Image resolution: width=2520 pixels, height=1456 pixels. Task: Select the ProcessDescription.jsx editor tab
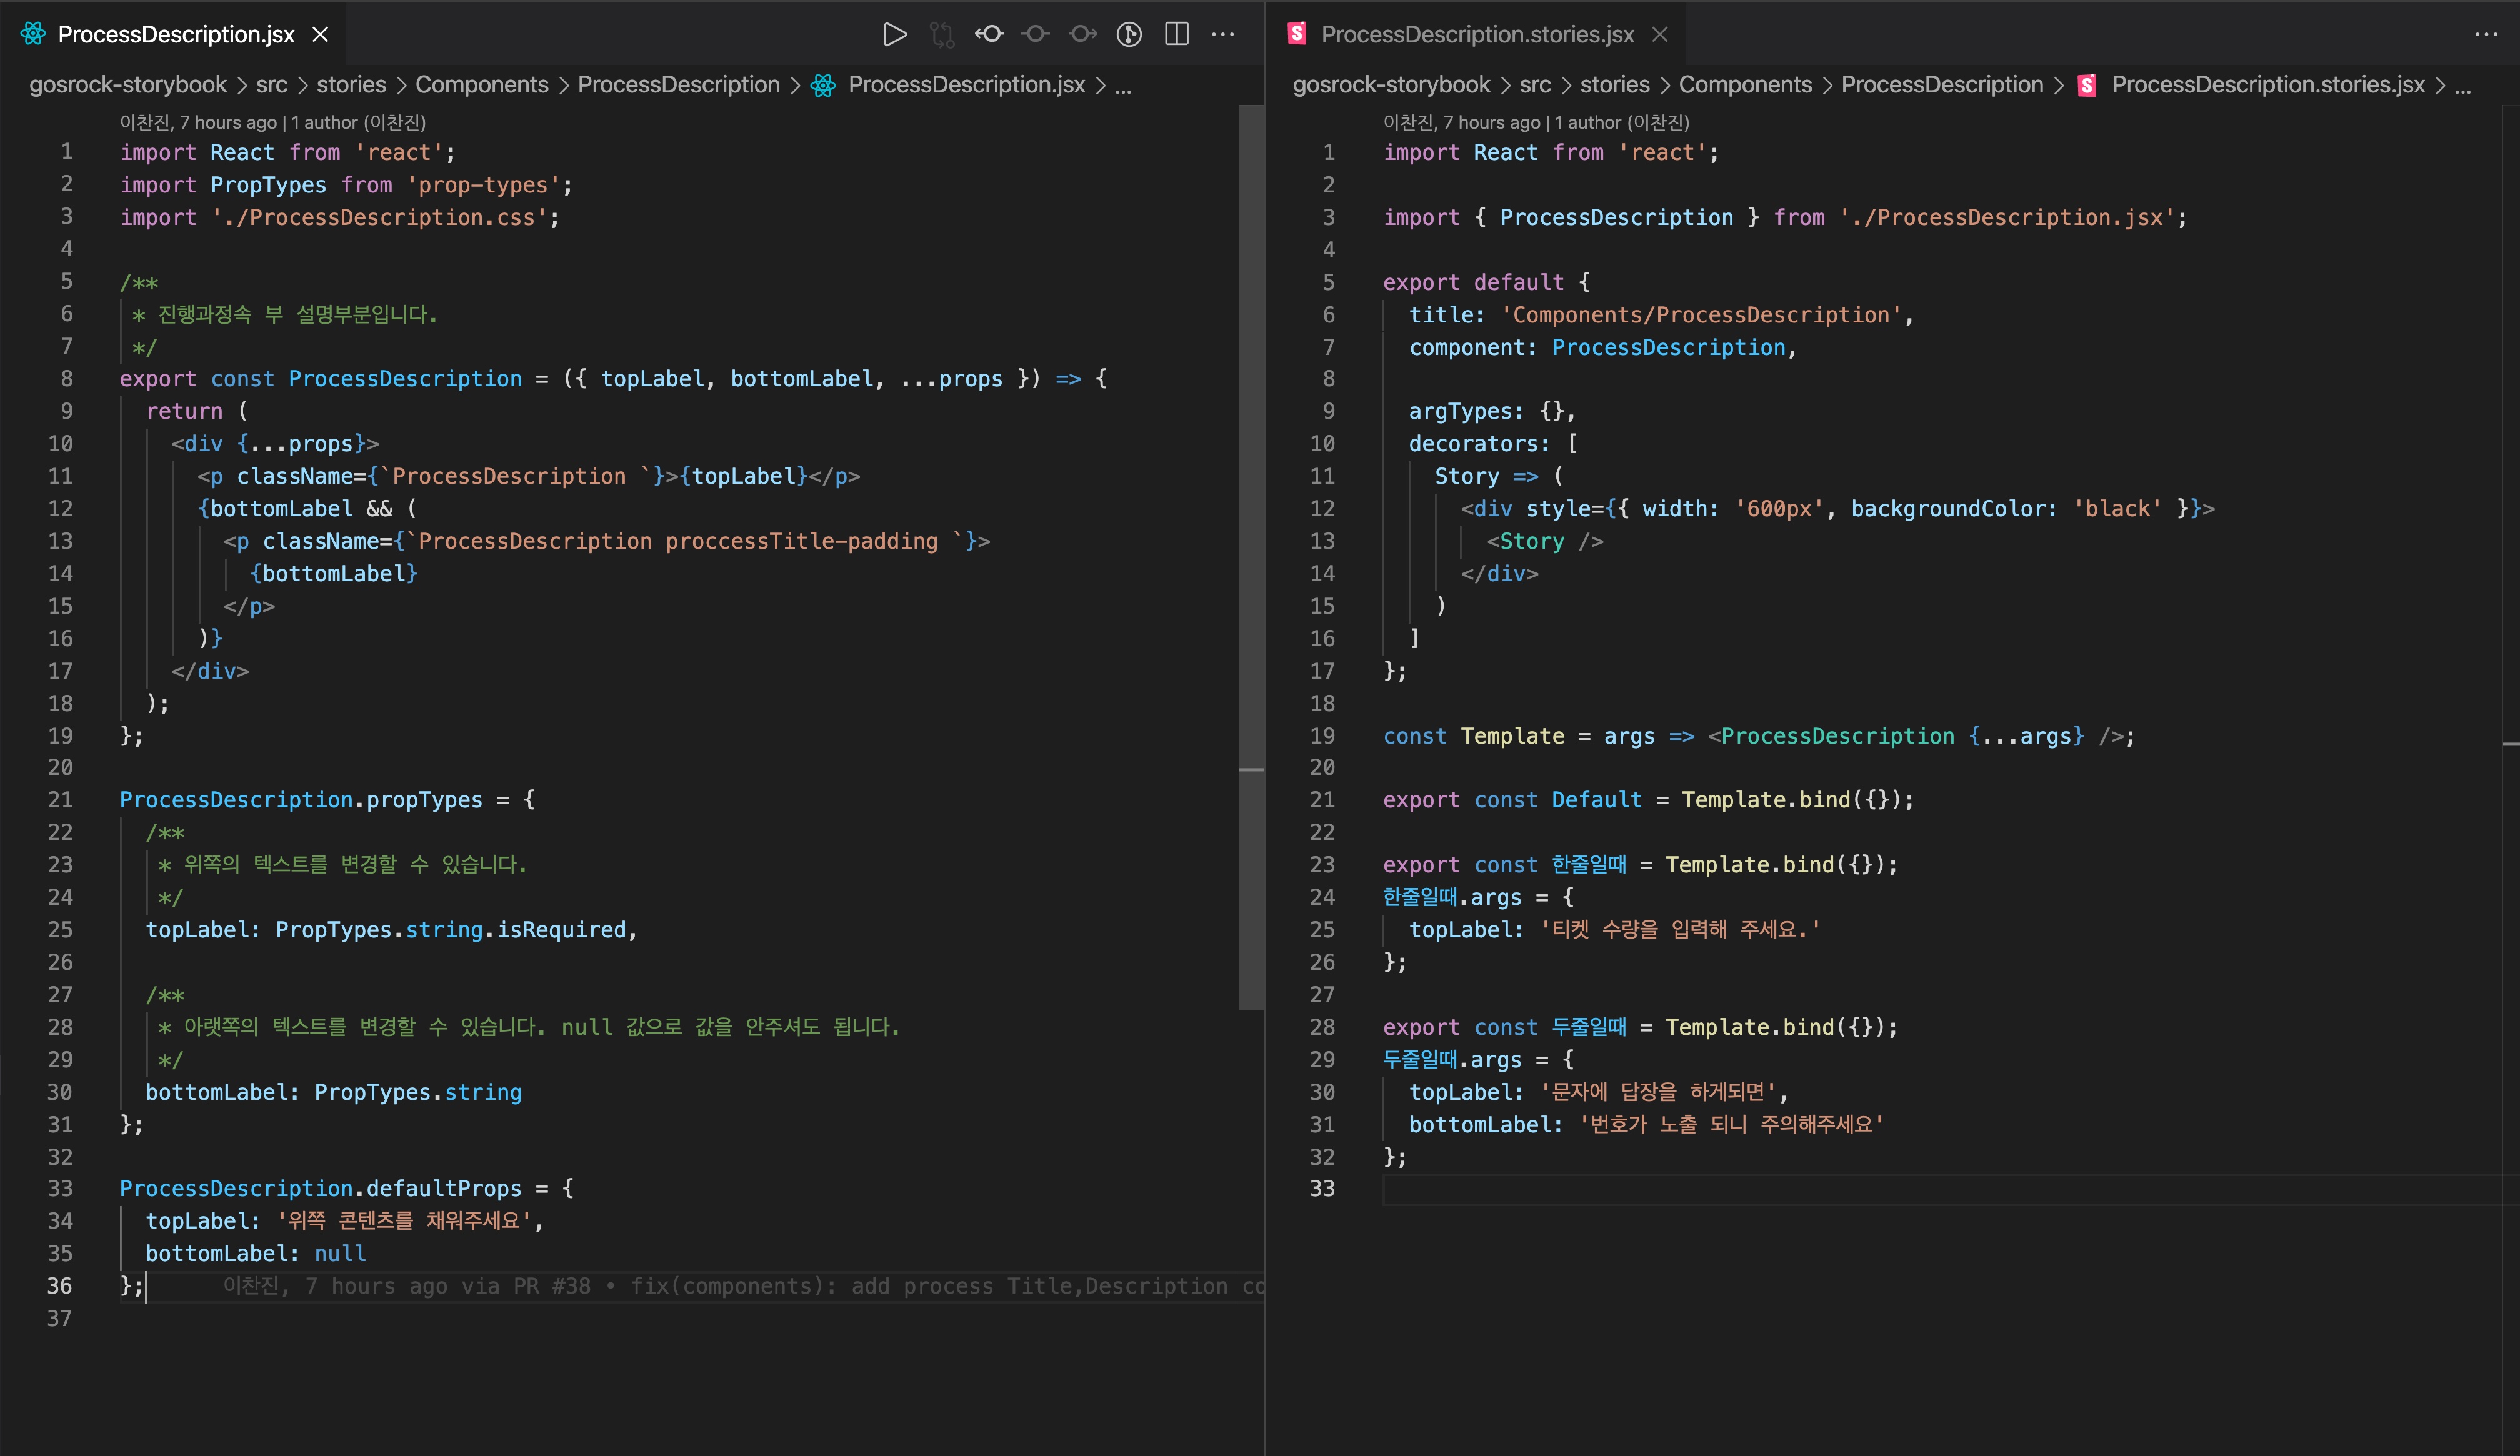pos(176,35)
